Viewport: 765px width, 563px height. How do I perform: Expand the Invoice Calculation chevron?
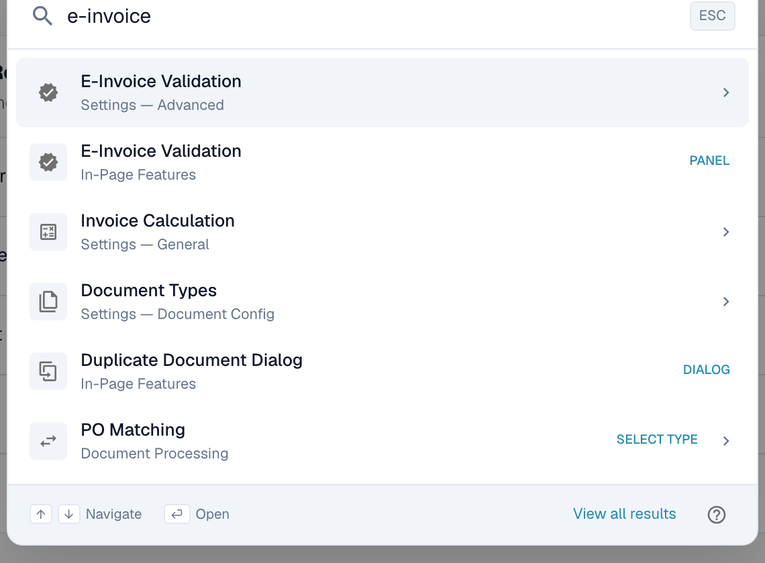[726, 232]
